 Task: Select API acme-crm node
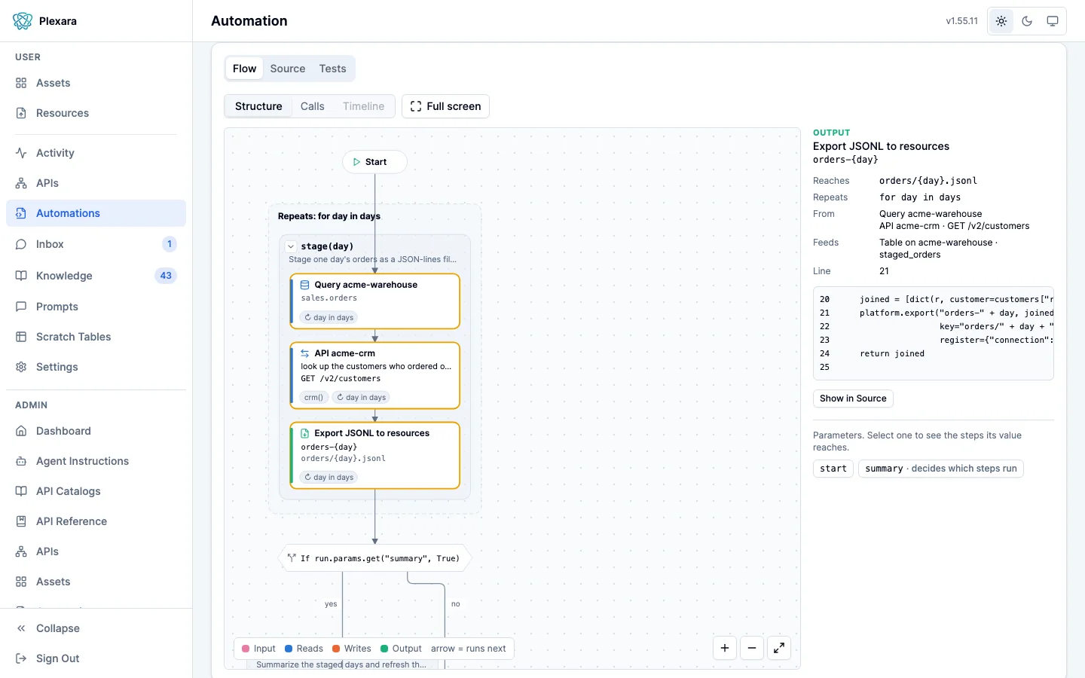click(374, 375)
